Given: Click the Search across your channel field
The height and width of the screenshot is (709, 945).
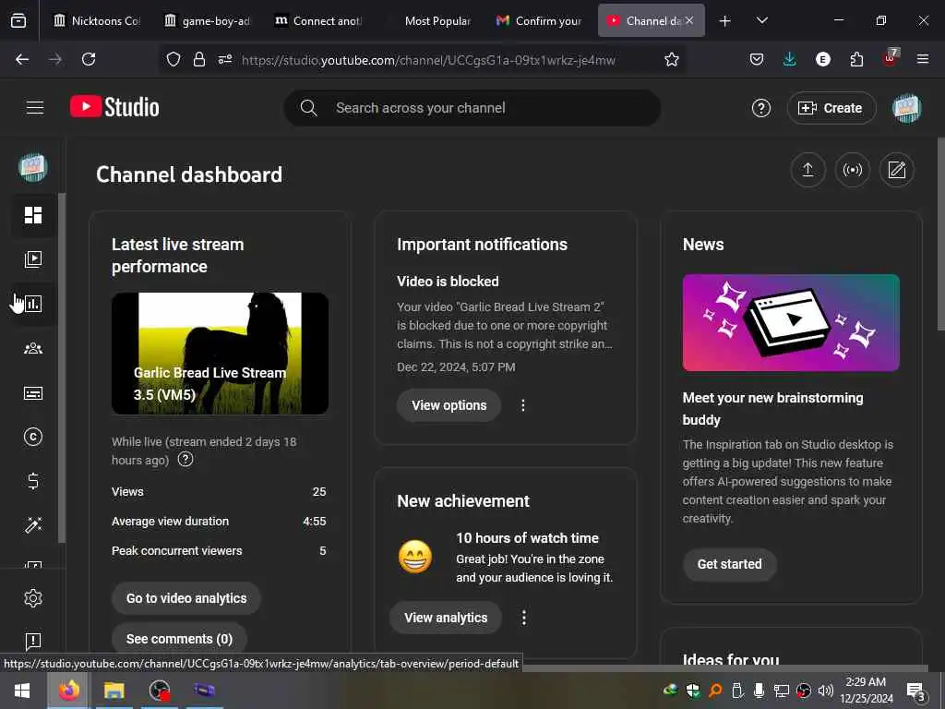Looking at the screenshot, I should 472,108.
